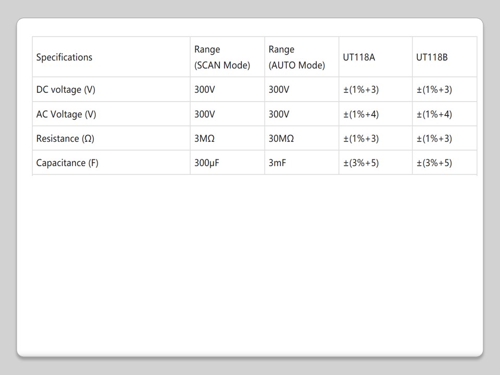Select the DC voltage (V) row label

pyautogui.click(x=66, y=90)
